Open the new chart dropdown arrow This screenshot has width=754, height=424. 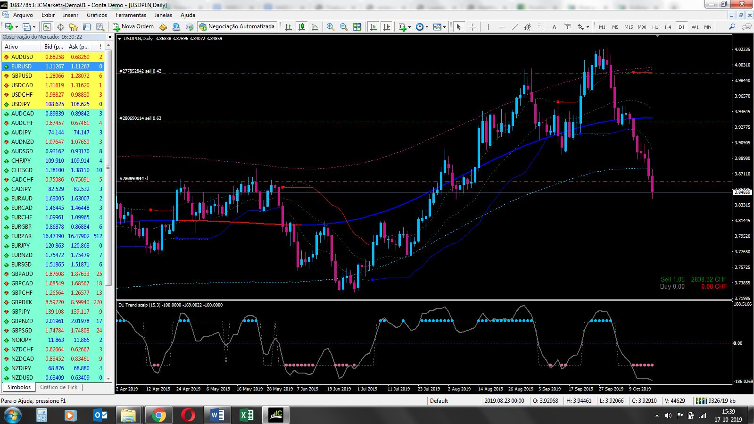click(x=17, y=27)
